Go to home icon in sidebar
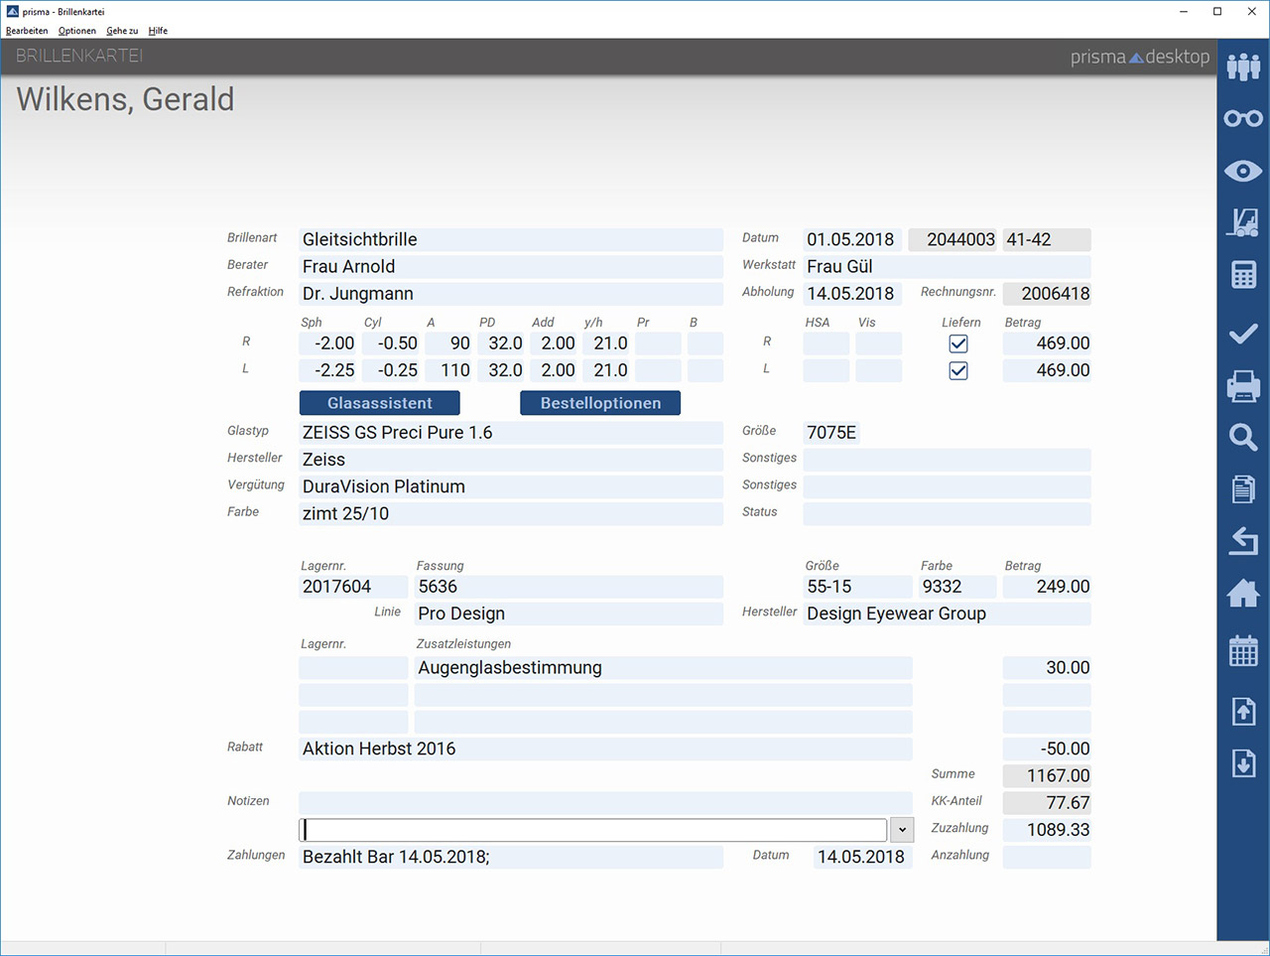Screen dimensions: 1270x956 click(1243, 593)
